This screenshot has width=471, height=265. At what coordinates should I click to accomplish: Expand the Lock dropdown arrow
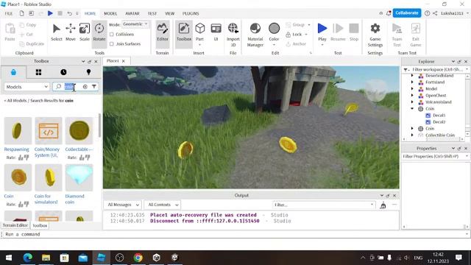(306, 35)
